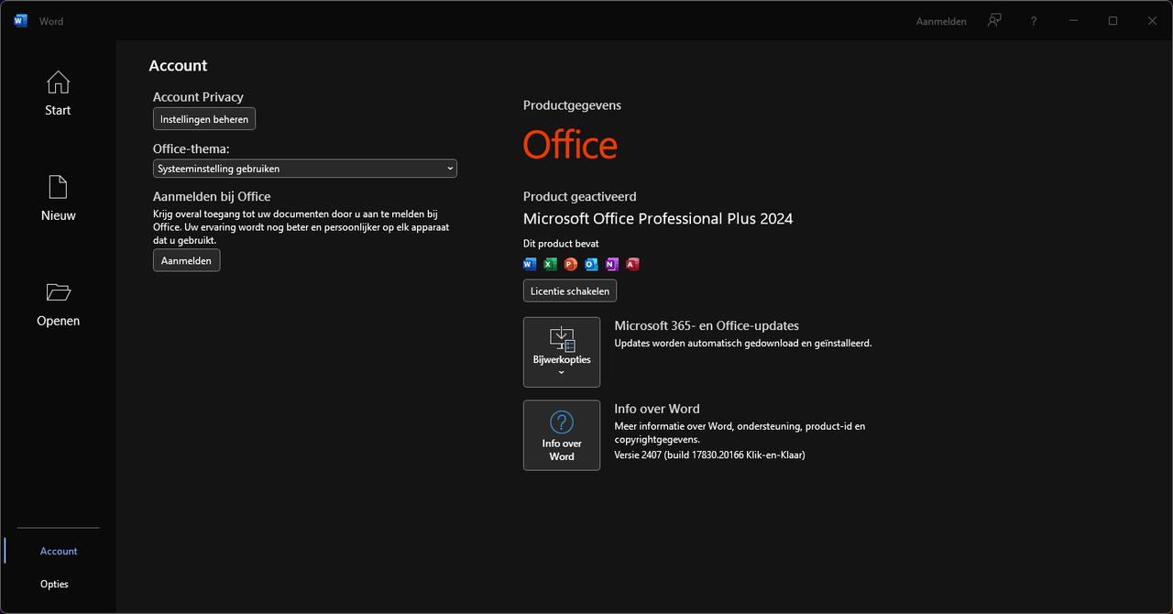This screenshot has width=1173, height=614.
Task: Click the Product geactiveerd label
Action: [x=579, y=196]
